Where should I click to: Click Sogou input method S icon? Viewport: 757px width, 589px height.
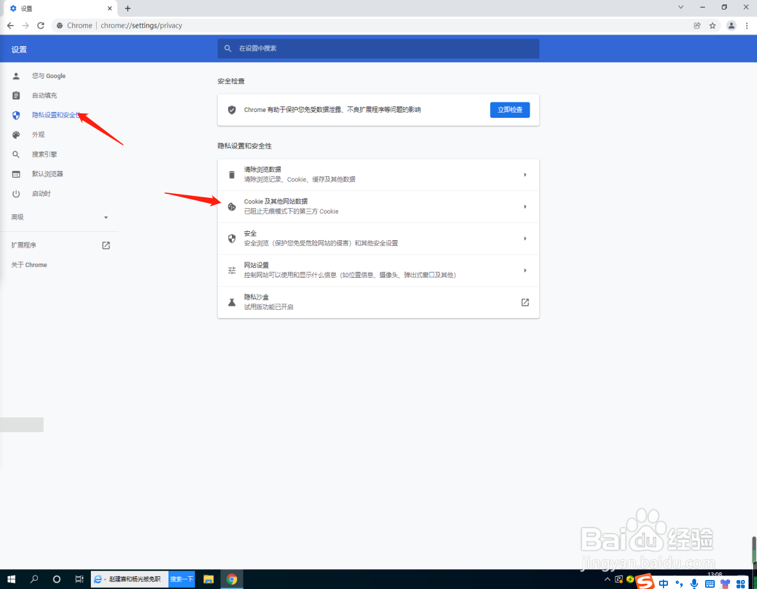(x=644, y=582)
